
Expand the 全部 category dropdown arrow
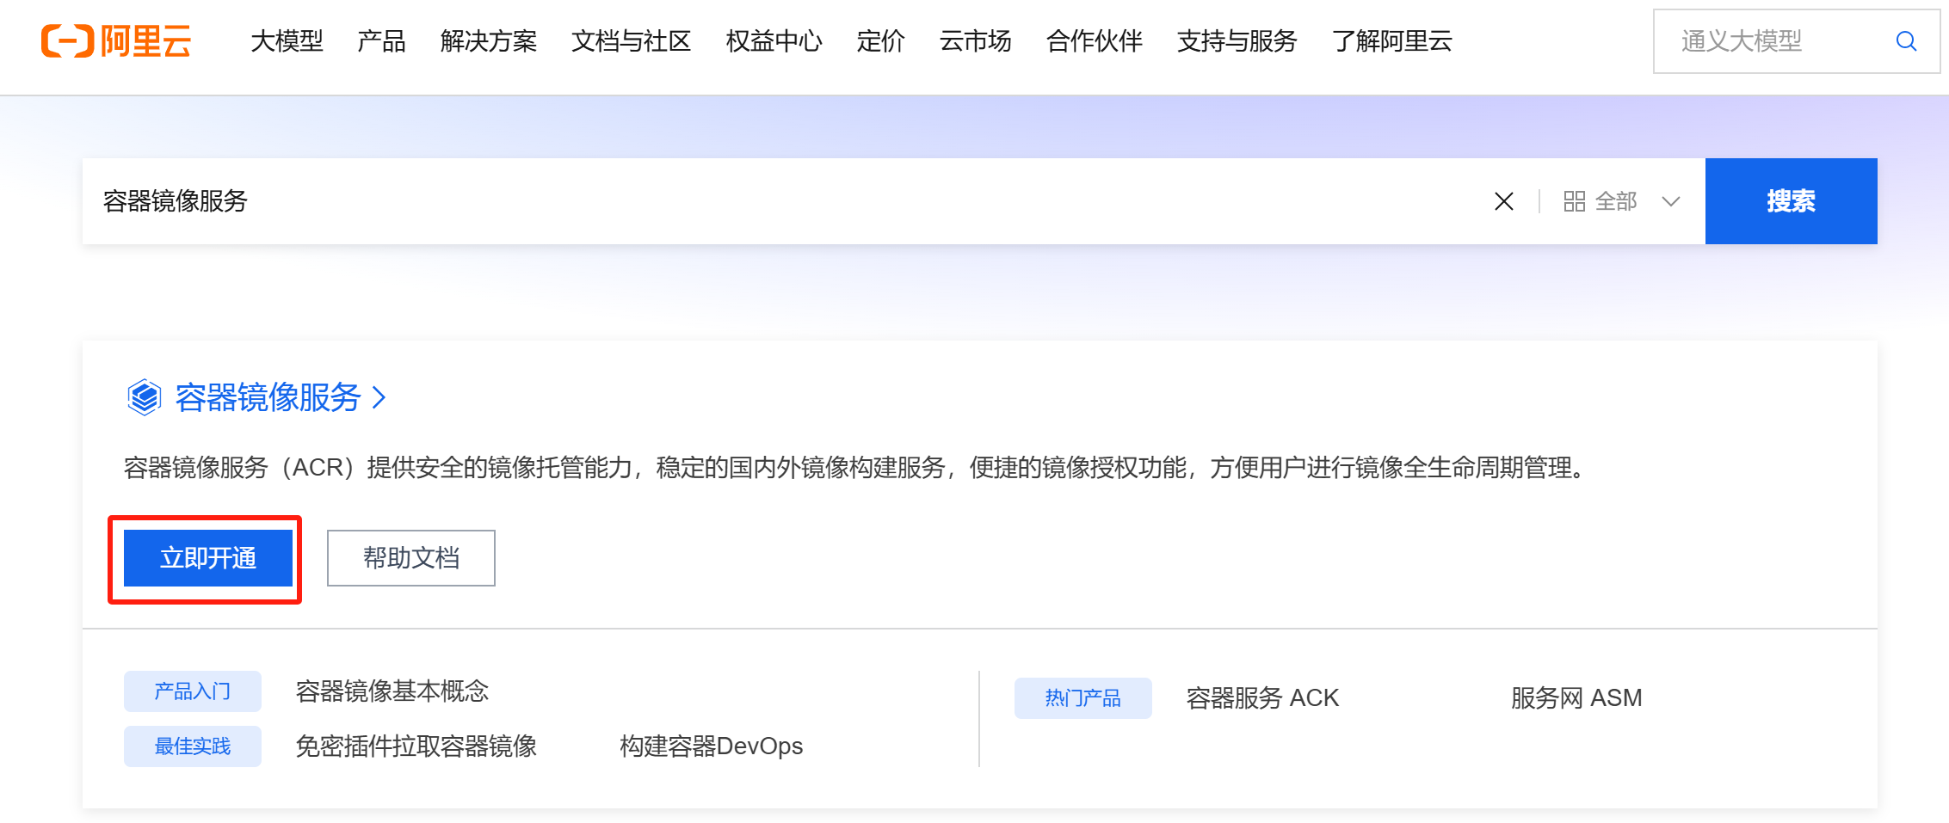click(1671, 201)
